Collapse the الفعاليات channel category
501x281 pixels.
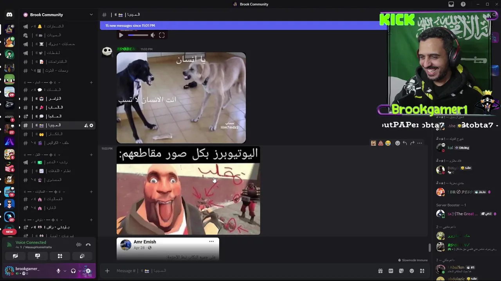pos(44,192)
